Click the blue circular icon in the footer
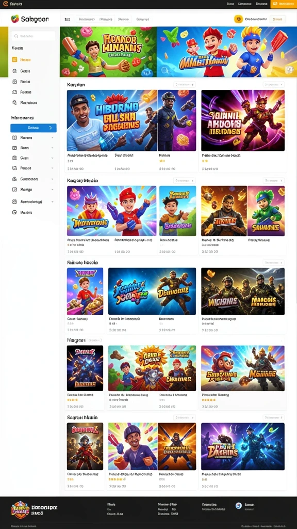 (239, 505)
